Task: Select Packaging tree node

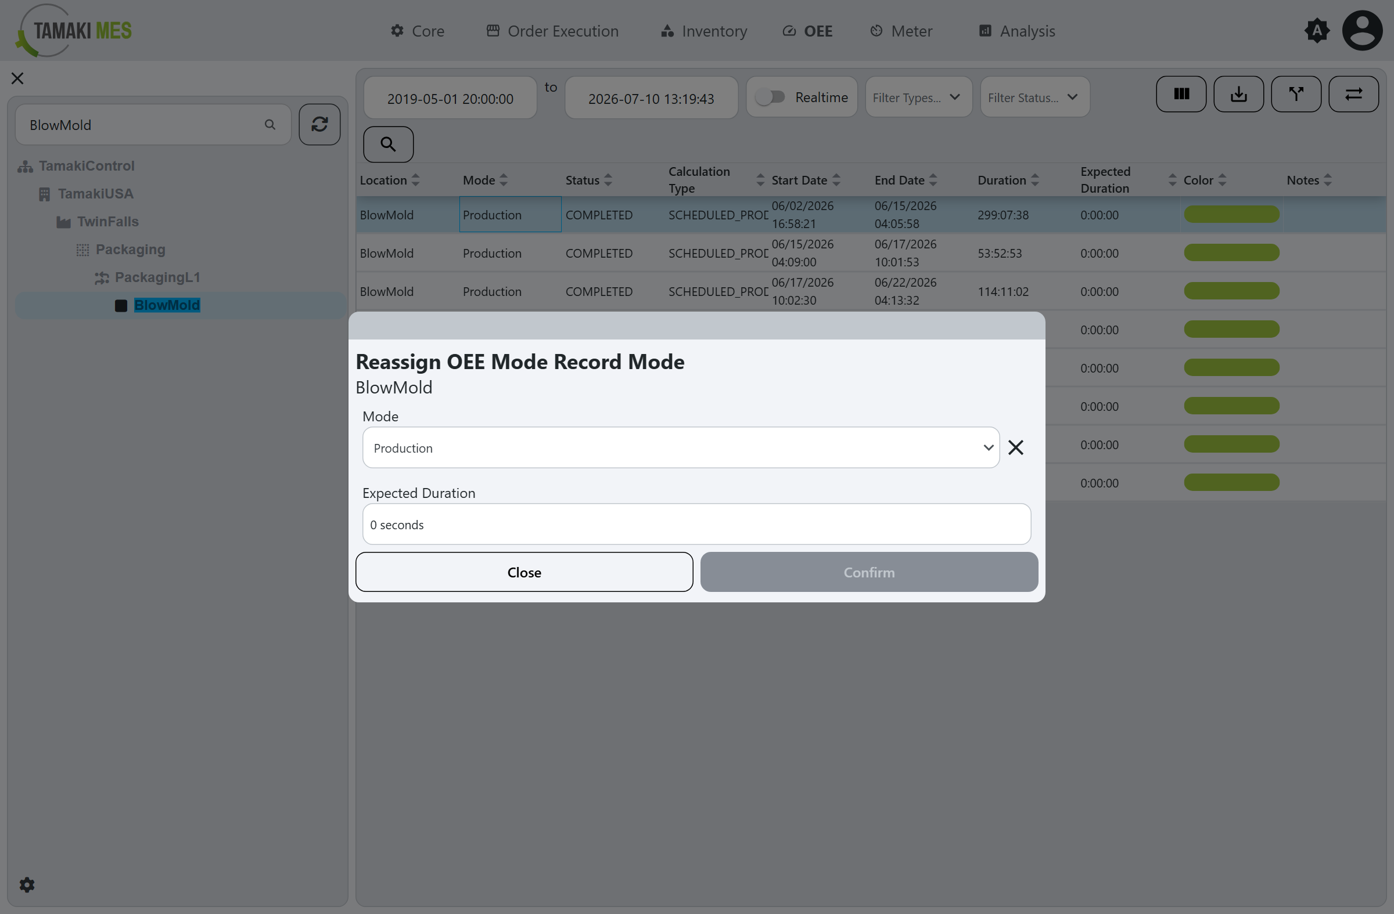Action: click(130, 250)
